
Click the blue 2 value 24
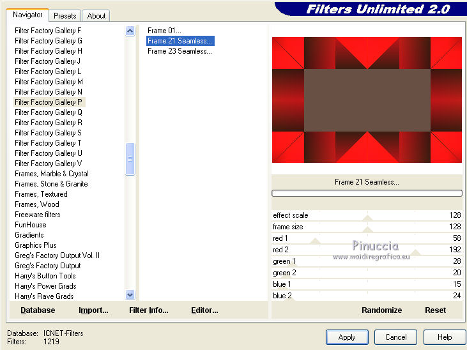coord(457,296)
